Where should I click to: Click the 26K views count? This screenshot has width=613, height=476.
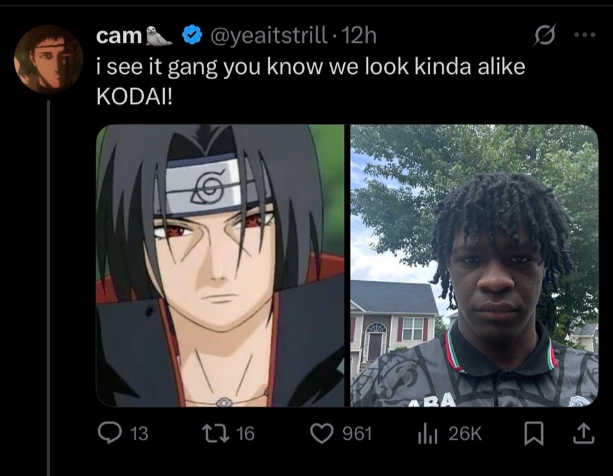point(465,434)
